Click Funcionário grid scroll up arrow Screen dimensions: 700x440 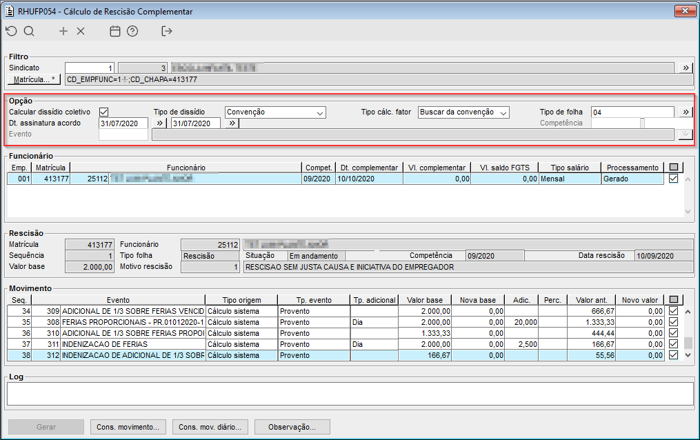pos(688,179)
